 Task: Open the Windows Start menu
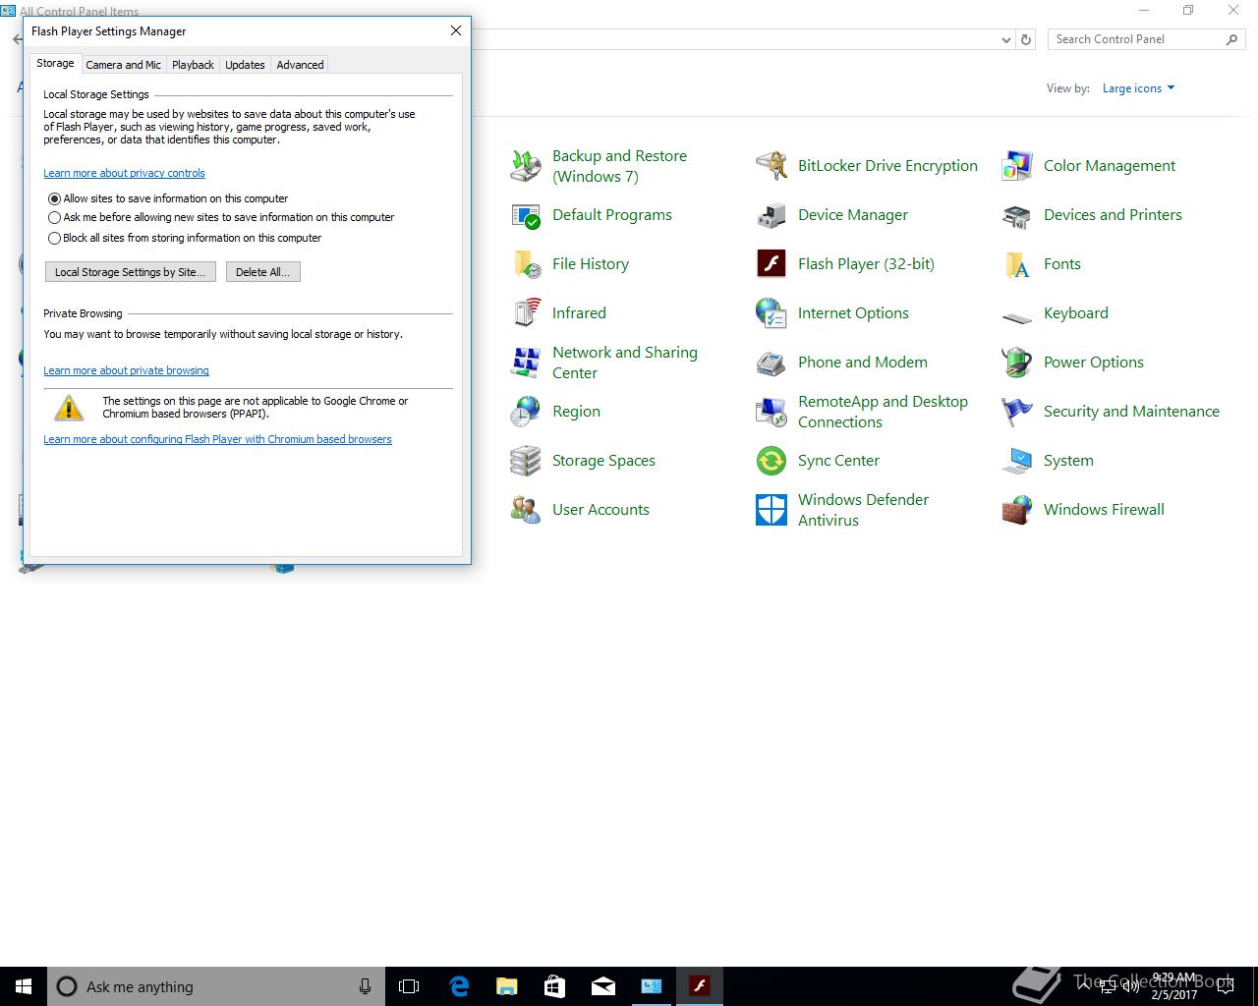point(24,986)
